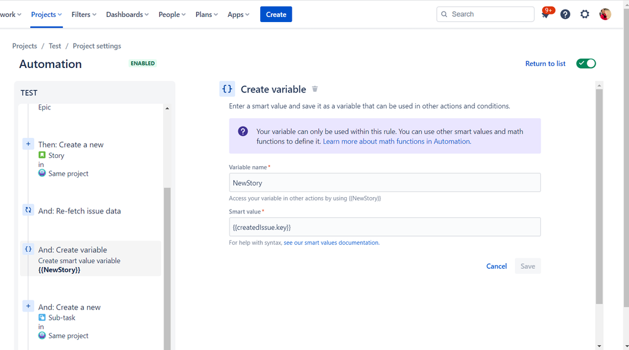Screen dimensions: 629x350
Task: Delete the Create variable component via the trash icon
Action: tap(315, 89)
